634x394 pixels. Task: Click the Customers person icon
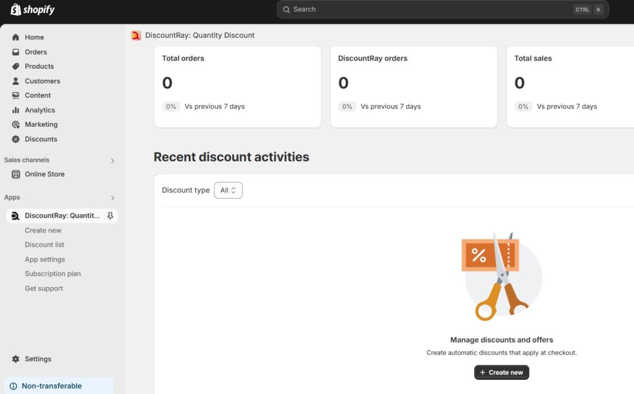[16, 81]
